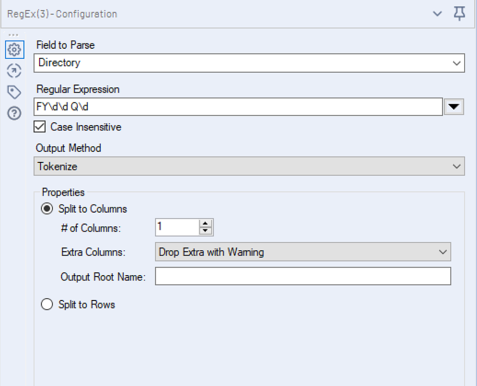Click the Output Root Name field
477x386 pixels.
click(303, 276)
